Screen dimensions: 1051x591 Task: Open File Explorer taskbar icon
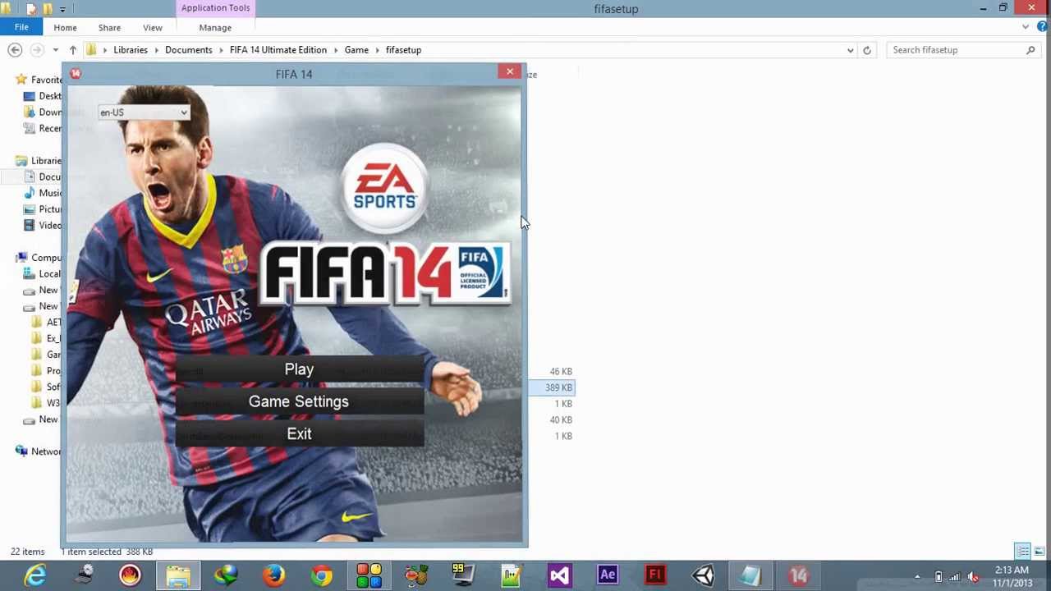click(x=178, y=575)
